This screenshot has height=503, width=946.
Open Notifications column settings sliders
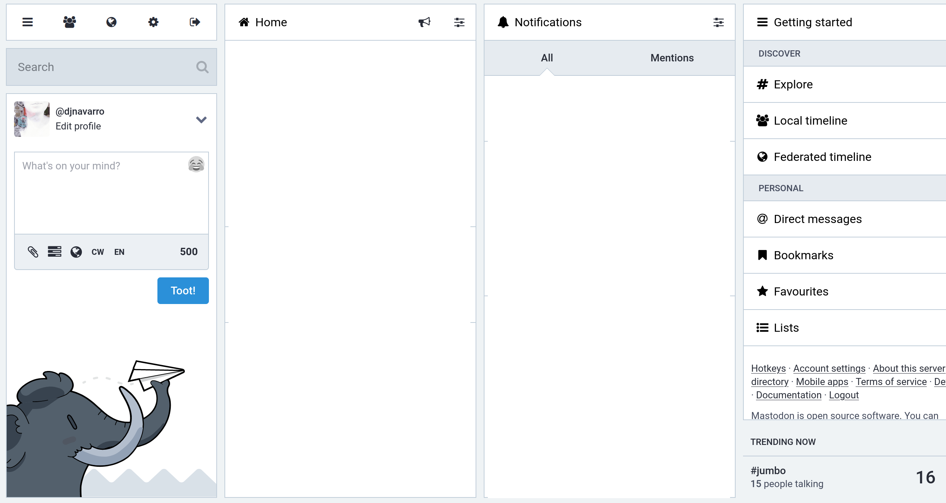719,22
